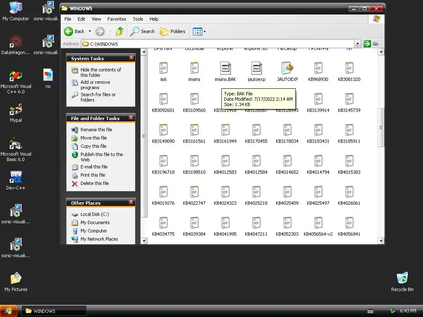423x317 pixels.
Task: Click the task pane scroll down arrow
Action: coord(144,241)
